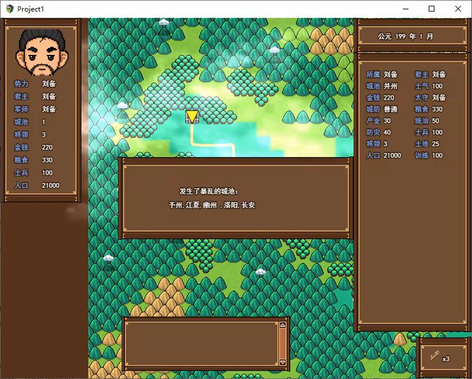Click the 军师 advisor row in left panel

[35, 109]
